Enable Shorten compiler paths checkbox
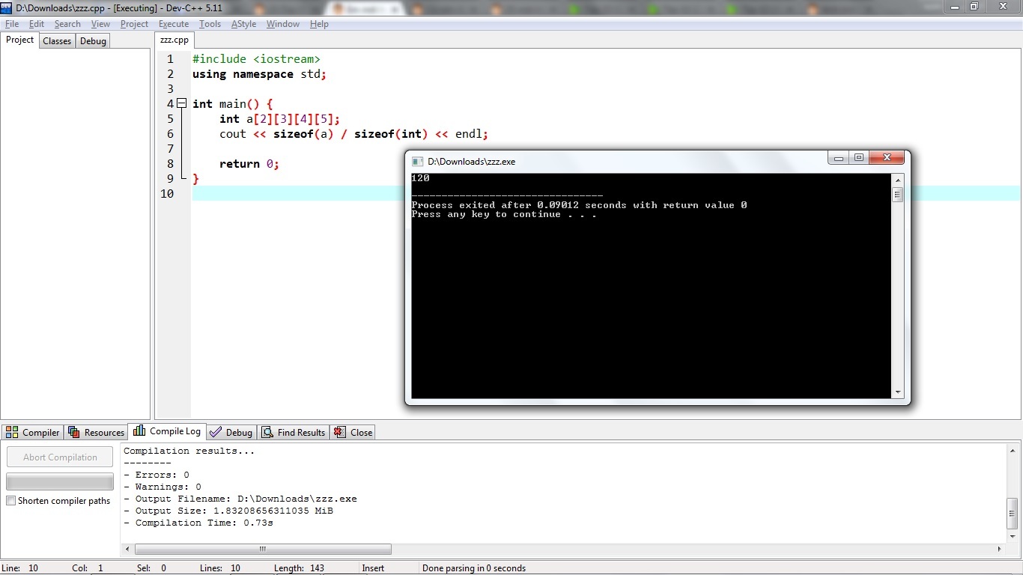The width and height of the screenshot is (1023, 575). click(x=11, y=501)
